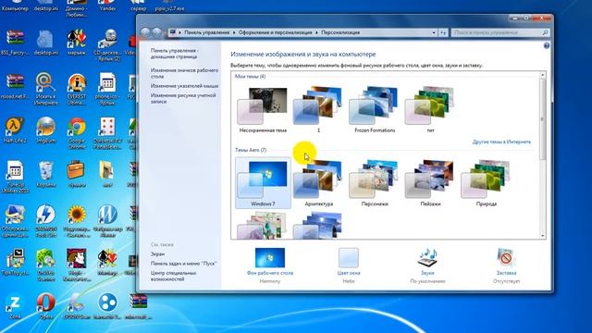Image resolution: width=592 pixels, height=333 pixels.
Task: Select the blue W circle desktop icon
Action: pyautogui.click(x=107, y=221)
